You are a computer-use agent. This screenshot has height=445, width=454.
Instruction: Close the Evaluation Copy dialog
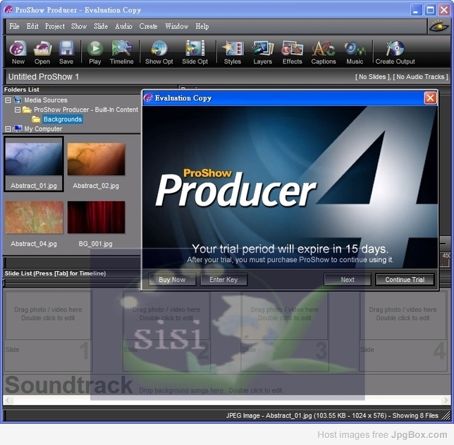[430, 98]
